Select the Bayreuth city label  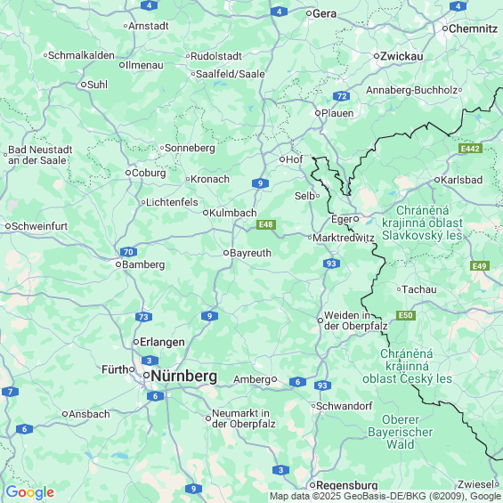click(x=250, y=253)
